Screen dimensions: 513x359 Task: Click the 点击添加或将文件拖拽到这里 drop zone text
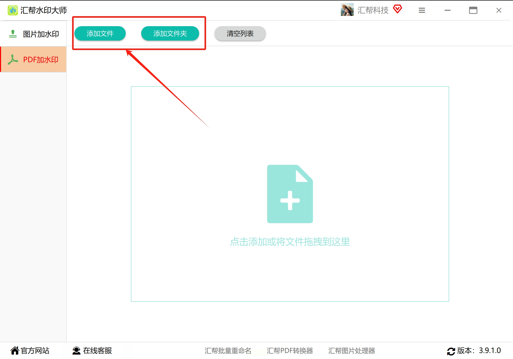(290, 242)
